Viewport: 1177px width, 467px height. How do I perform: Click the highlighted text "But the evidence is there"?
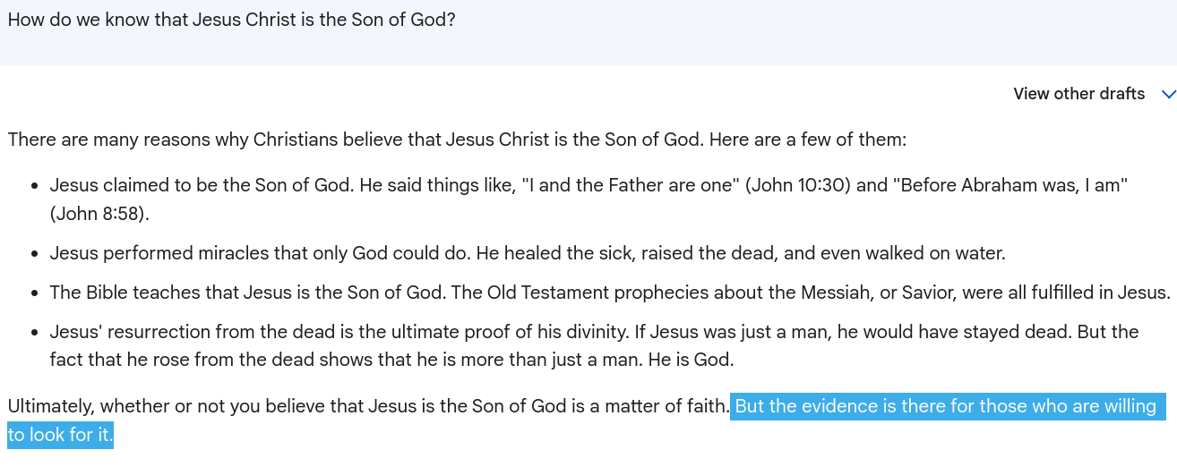(839, 406)
